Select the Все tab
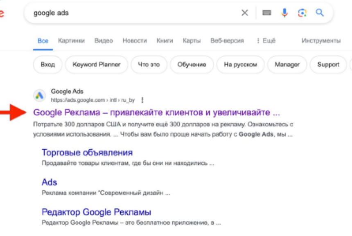The image size is (352, 236). [43, 41]
